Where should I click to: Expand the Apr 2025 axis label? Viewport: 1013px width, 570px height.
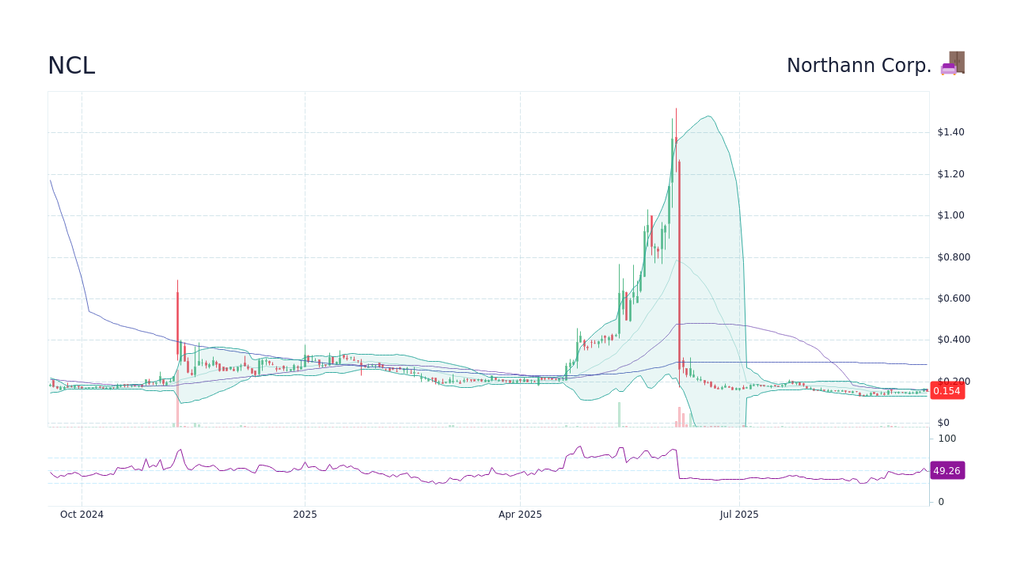[x=520, y=514]
